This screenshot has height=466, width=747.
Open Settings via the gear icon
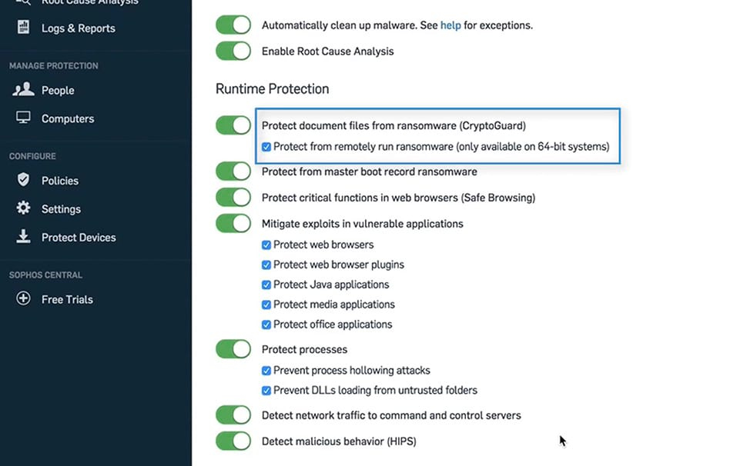point(23,208)
